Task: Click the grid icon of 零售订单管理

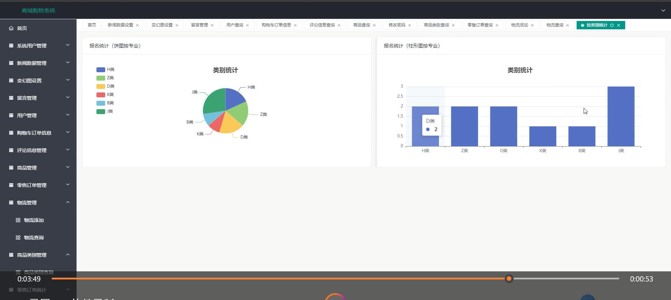Action: point(11,185)
